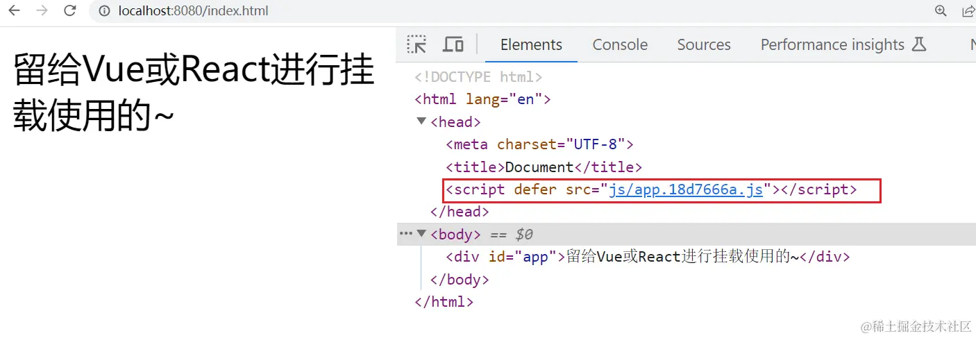
Task: Collapse the body element node
Action: 421,234
